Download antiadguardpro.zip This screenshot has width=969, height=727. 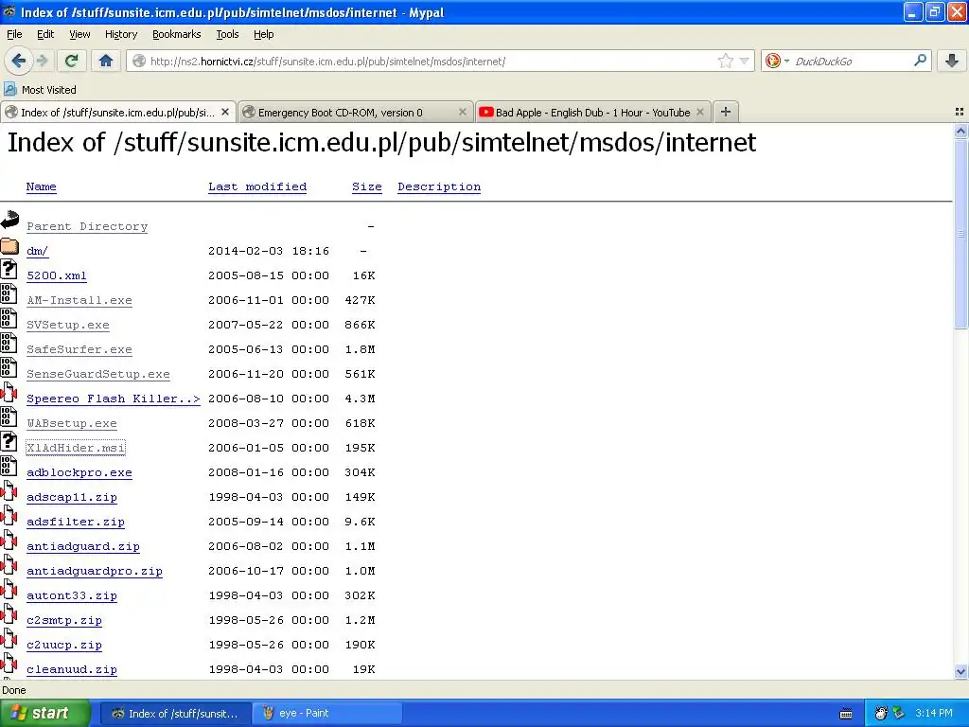click(x=95, y=571)
